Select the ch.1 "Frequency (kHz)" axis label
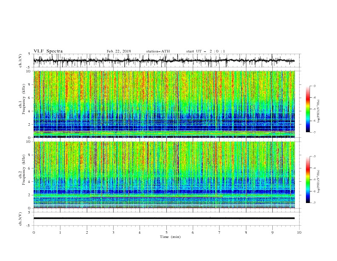The image size is (337, 261). tap(24, 99)
